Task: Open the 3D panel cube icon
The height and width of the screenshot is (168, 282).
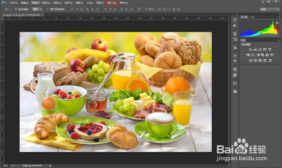Action: tap(235, 91)
